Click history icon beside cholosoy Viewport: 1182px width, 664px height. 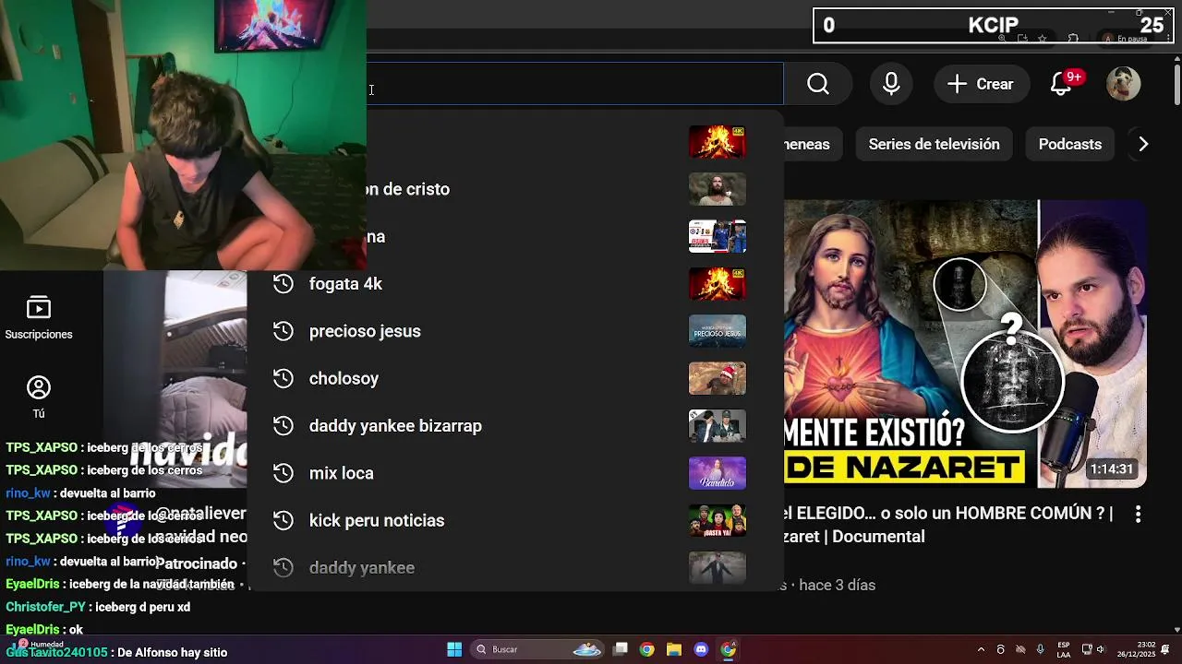[x=283, y=378]
